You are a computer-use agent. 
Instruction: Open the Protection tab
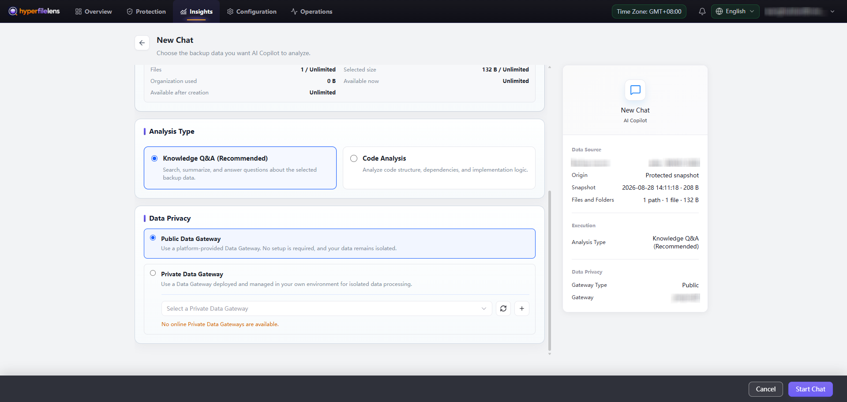pos(146,11)
